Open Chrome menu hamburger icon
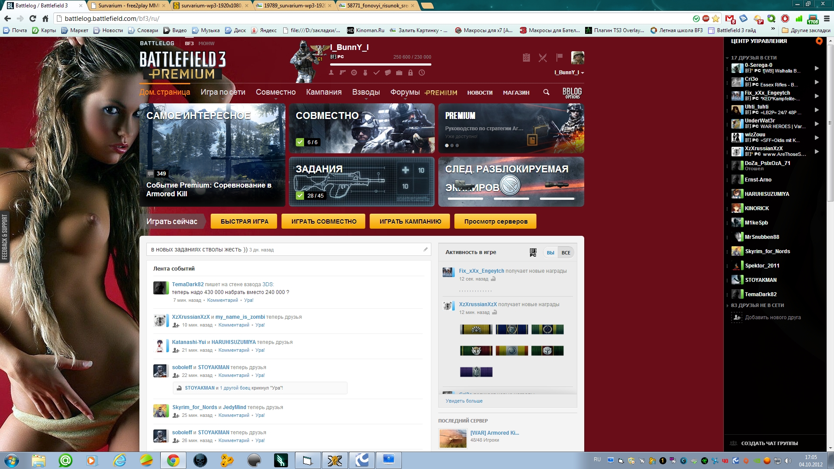This screenshot has height=469, width=834. pyautogui.click(x=827, y=19)
